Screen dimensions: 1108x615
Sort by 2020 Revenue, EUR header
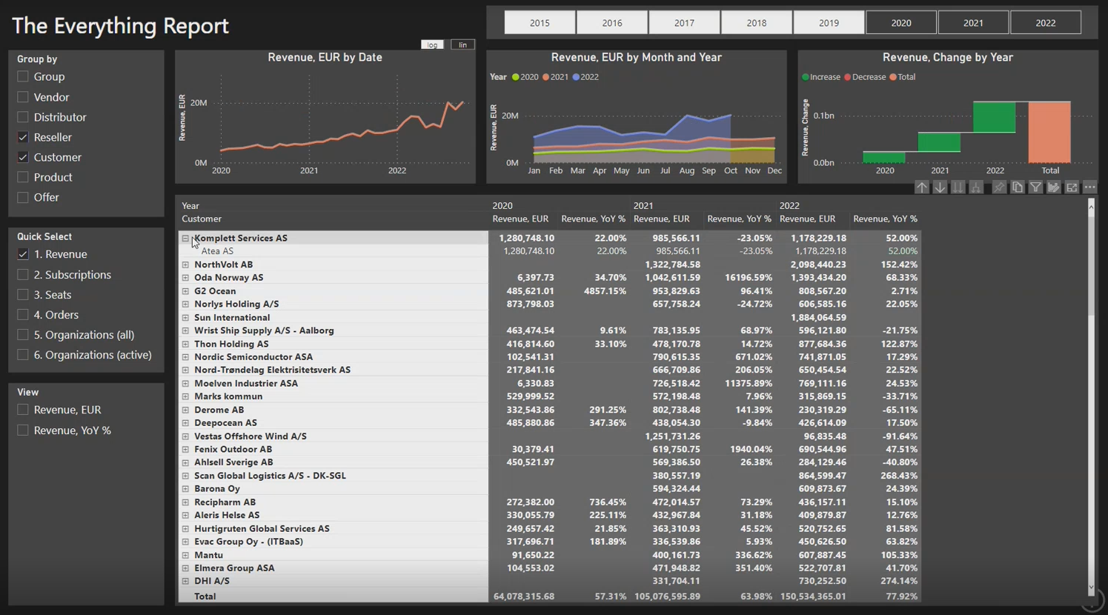pos(520,219)
